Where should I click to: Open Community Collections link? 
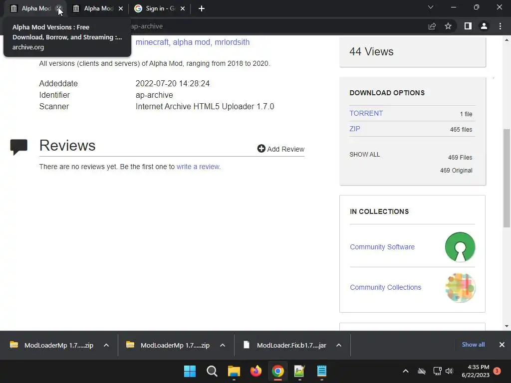(385, 287)
